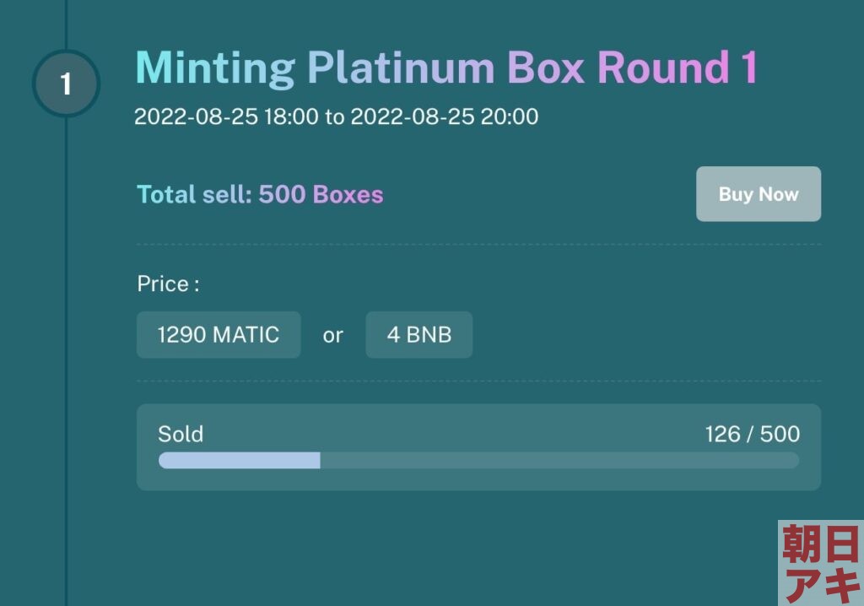
Task: Click the step 1 circle marker
Action: click(x=66, y=84)
